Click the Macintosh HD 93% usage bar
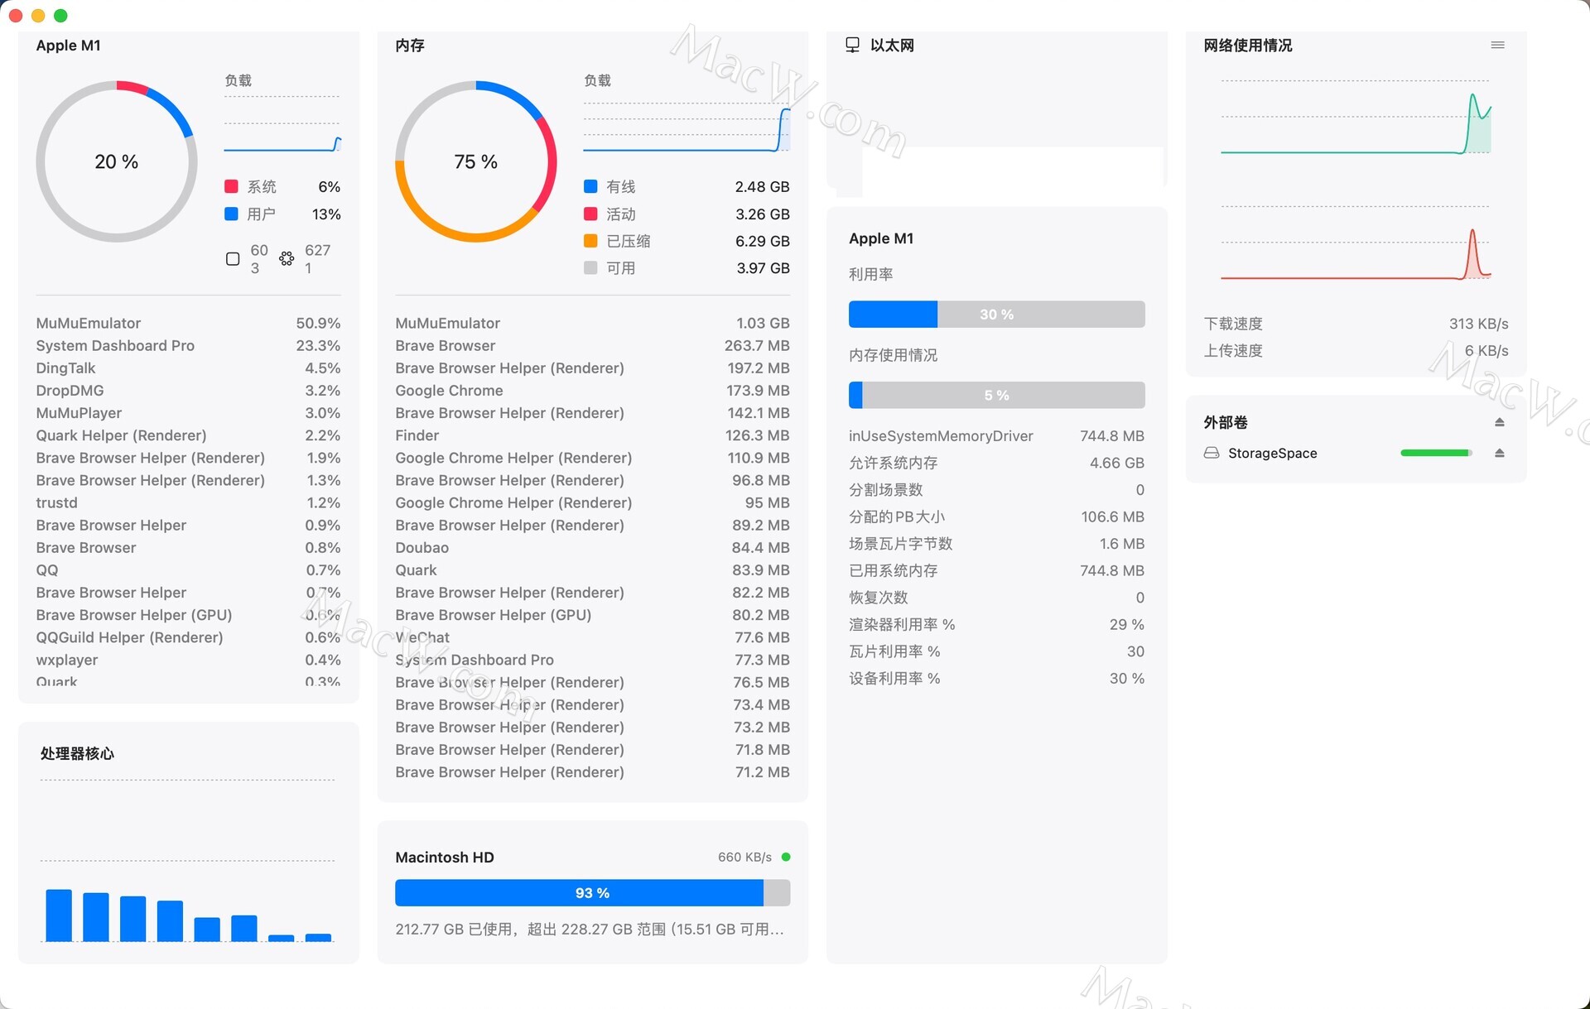The image size is (1590, 1009). click(x=592, y=893)
